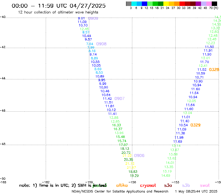The width and height of the screenshot is (221, 194).
Task: Click the wave height value '18.13'
Action: point(125,149)
